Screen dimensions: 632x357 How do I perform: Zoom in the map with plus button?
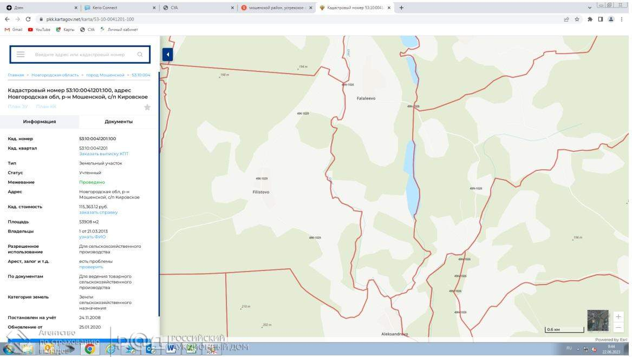pyautogui.click(x=618, y=316)
